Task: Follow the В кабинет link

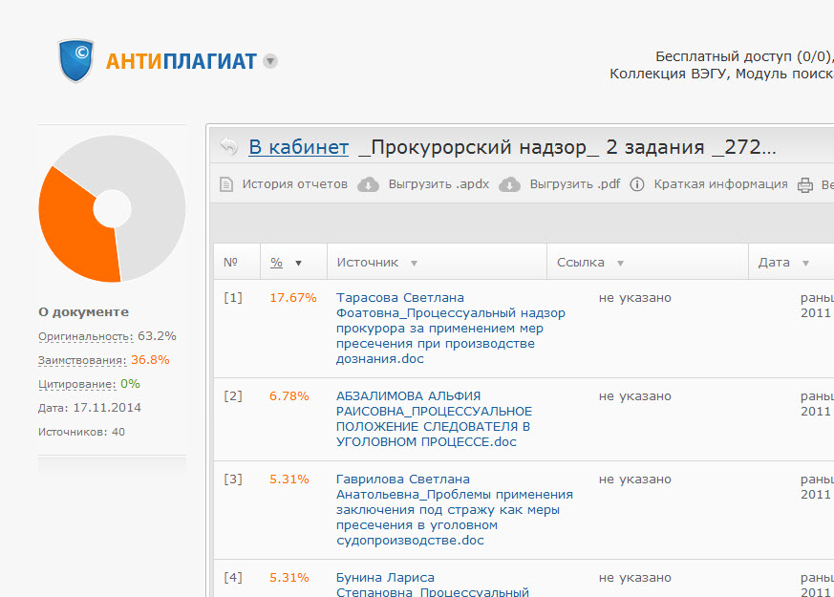Action: [298, 147]
